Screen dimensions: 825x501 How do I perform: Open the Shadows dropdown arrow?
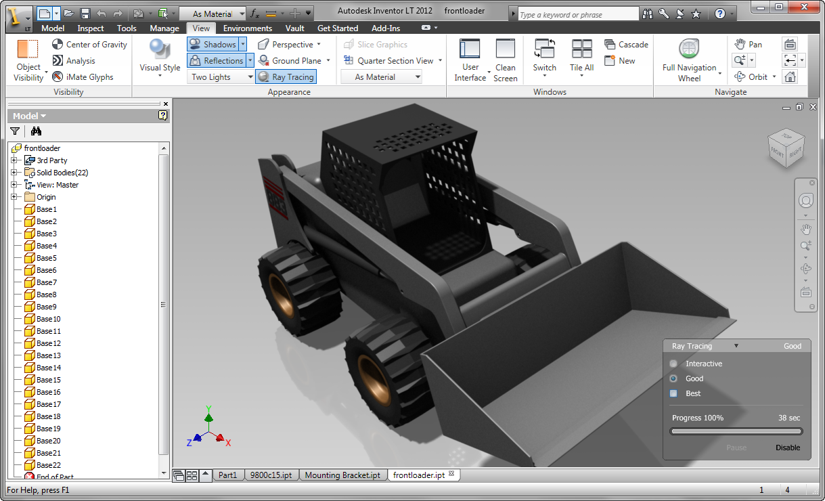pyautogui.click(x=243, y=45)
